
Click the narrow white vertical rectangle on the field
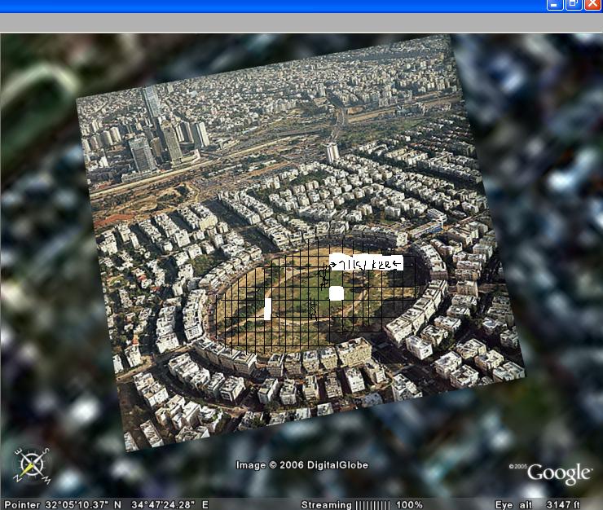click(x=267, y=309)
